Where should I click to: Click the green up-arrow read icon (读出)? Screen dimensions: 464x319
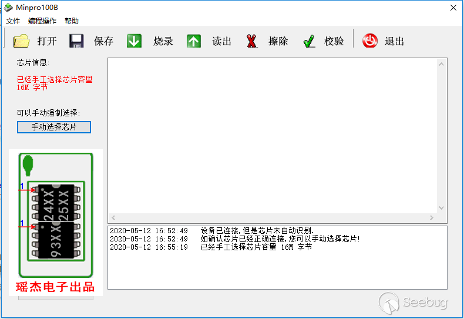tap(194, 41)
